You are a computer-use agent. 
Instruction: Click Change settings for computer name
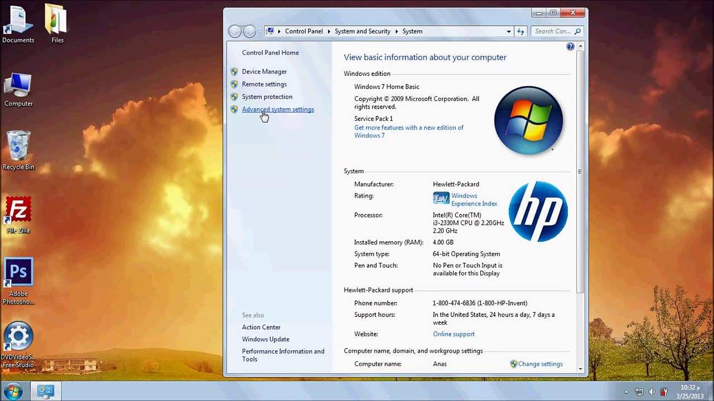(x=540, y=364)
